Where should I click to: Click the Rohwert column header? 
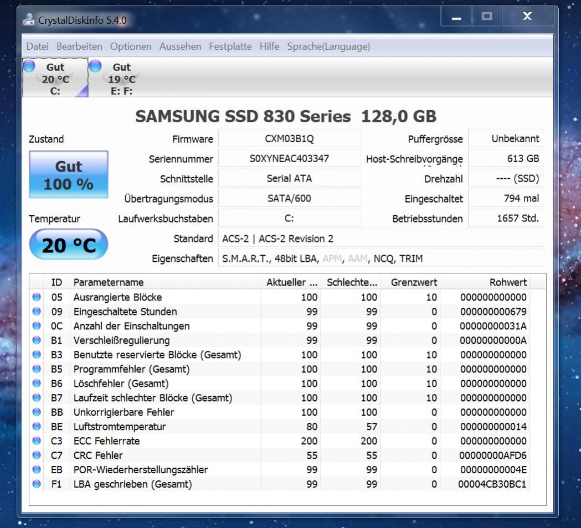pos(485,282)
